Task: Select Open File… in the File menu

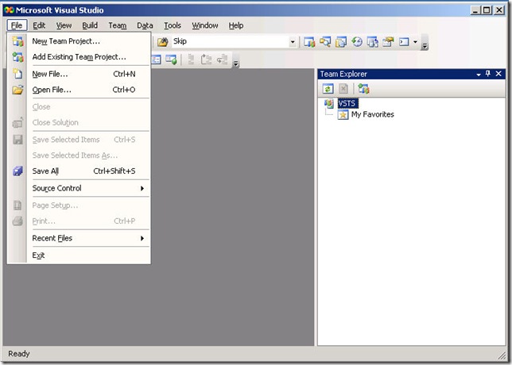Action: click(88, 90)
